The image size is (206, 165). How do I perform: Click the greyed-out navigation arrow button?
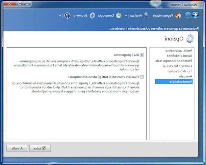click(x=188, y=15)
